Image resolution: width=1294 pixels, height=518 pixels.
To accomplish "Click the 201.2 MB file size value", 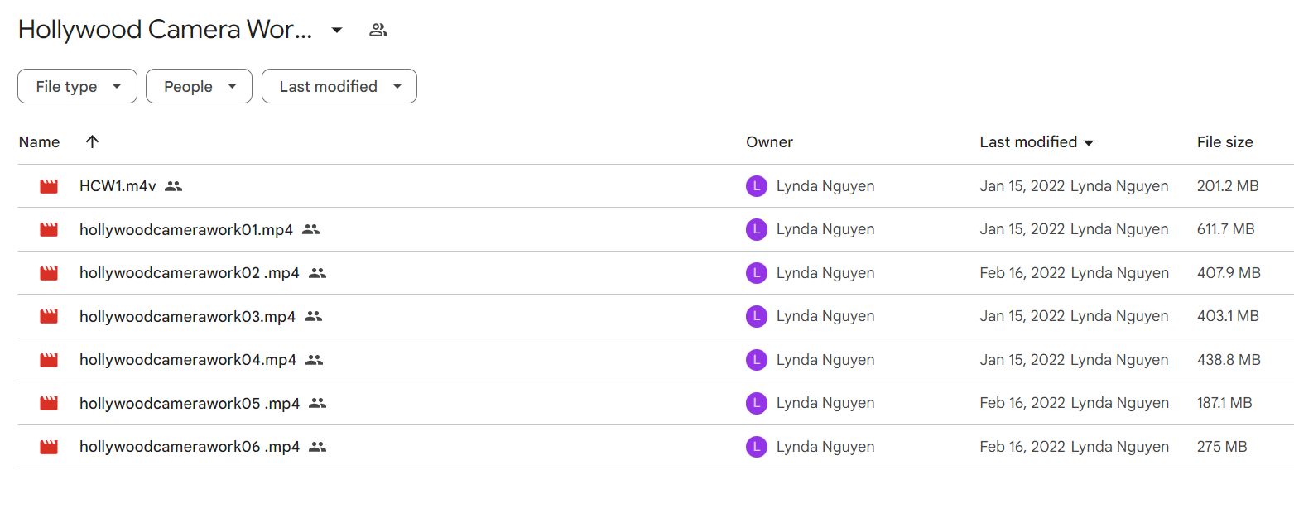I will click(1228, 186).
